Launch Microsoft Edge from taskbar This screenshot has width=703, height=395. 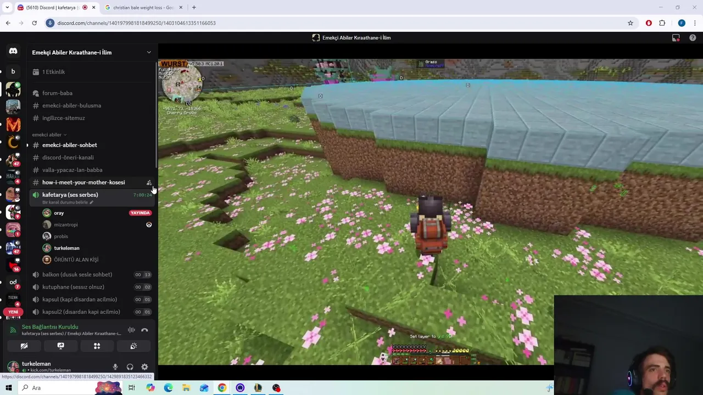tap(168, 388)
